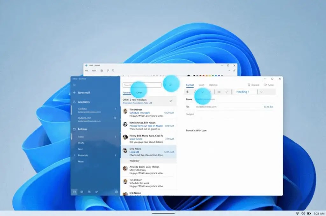Open the Accounts section
The image size is (326, 216).
coord(84,102)
